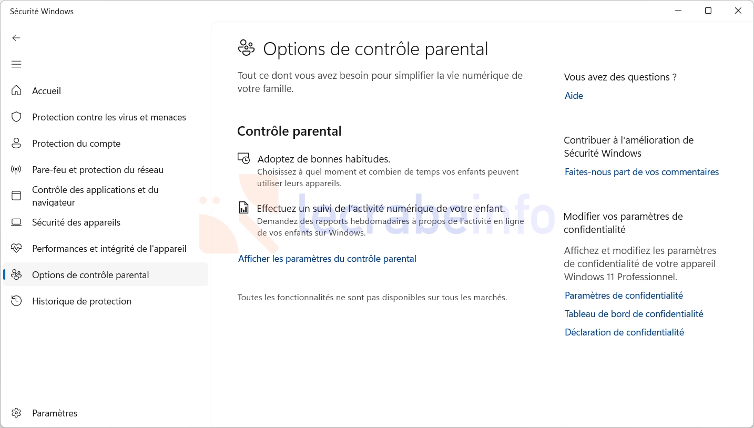Open Paramètres de confidentialité link
This screenshot has height=428, width=754.
(x=624, y=295)
